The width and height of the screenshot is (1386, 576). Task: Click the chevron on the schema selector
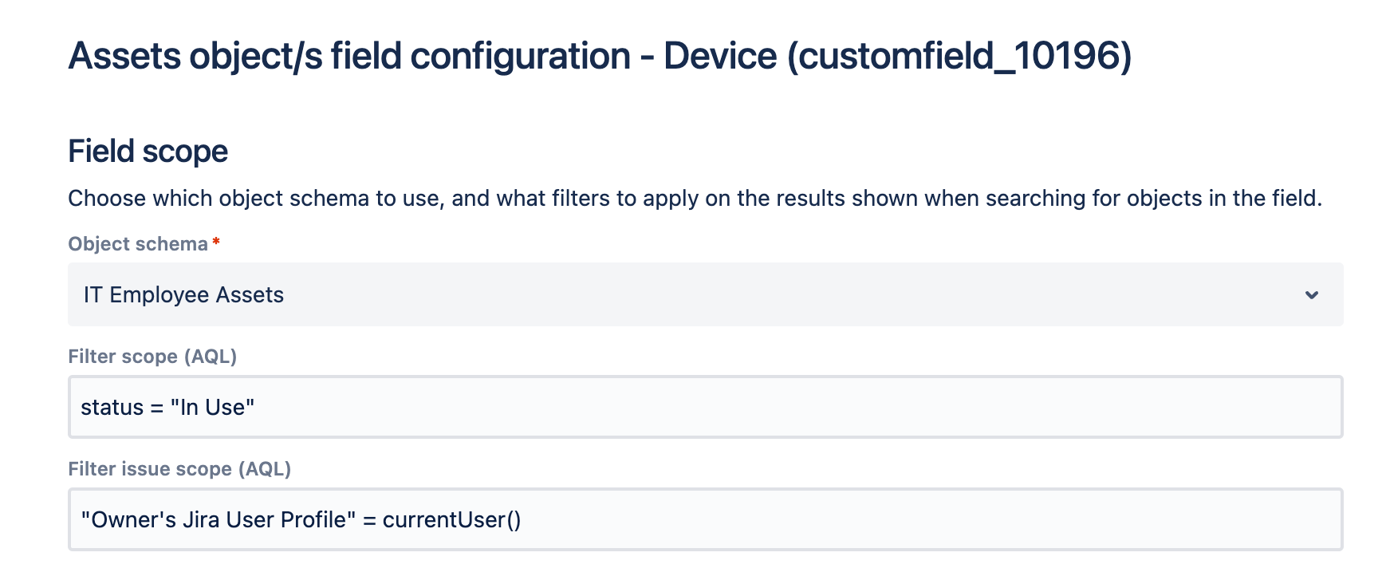click(1311, 295)
